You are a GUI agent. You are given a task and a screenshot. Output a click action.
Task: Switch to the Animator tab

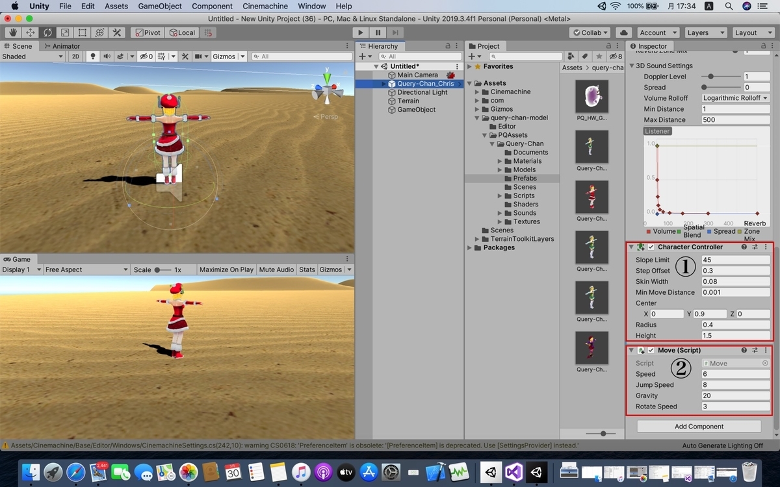(62, 46)
